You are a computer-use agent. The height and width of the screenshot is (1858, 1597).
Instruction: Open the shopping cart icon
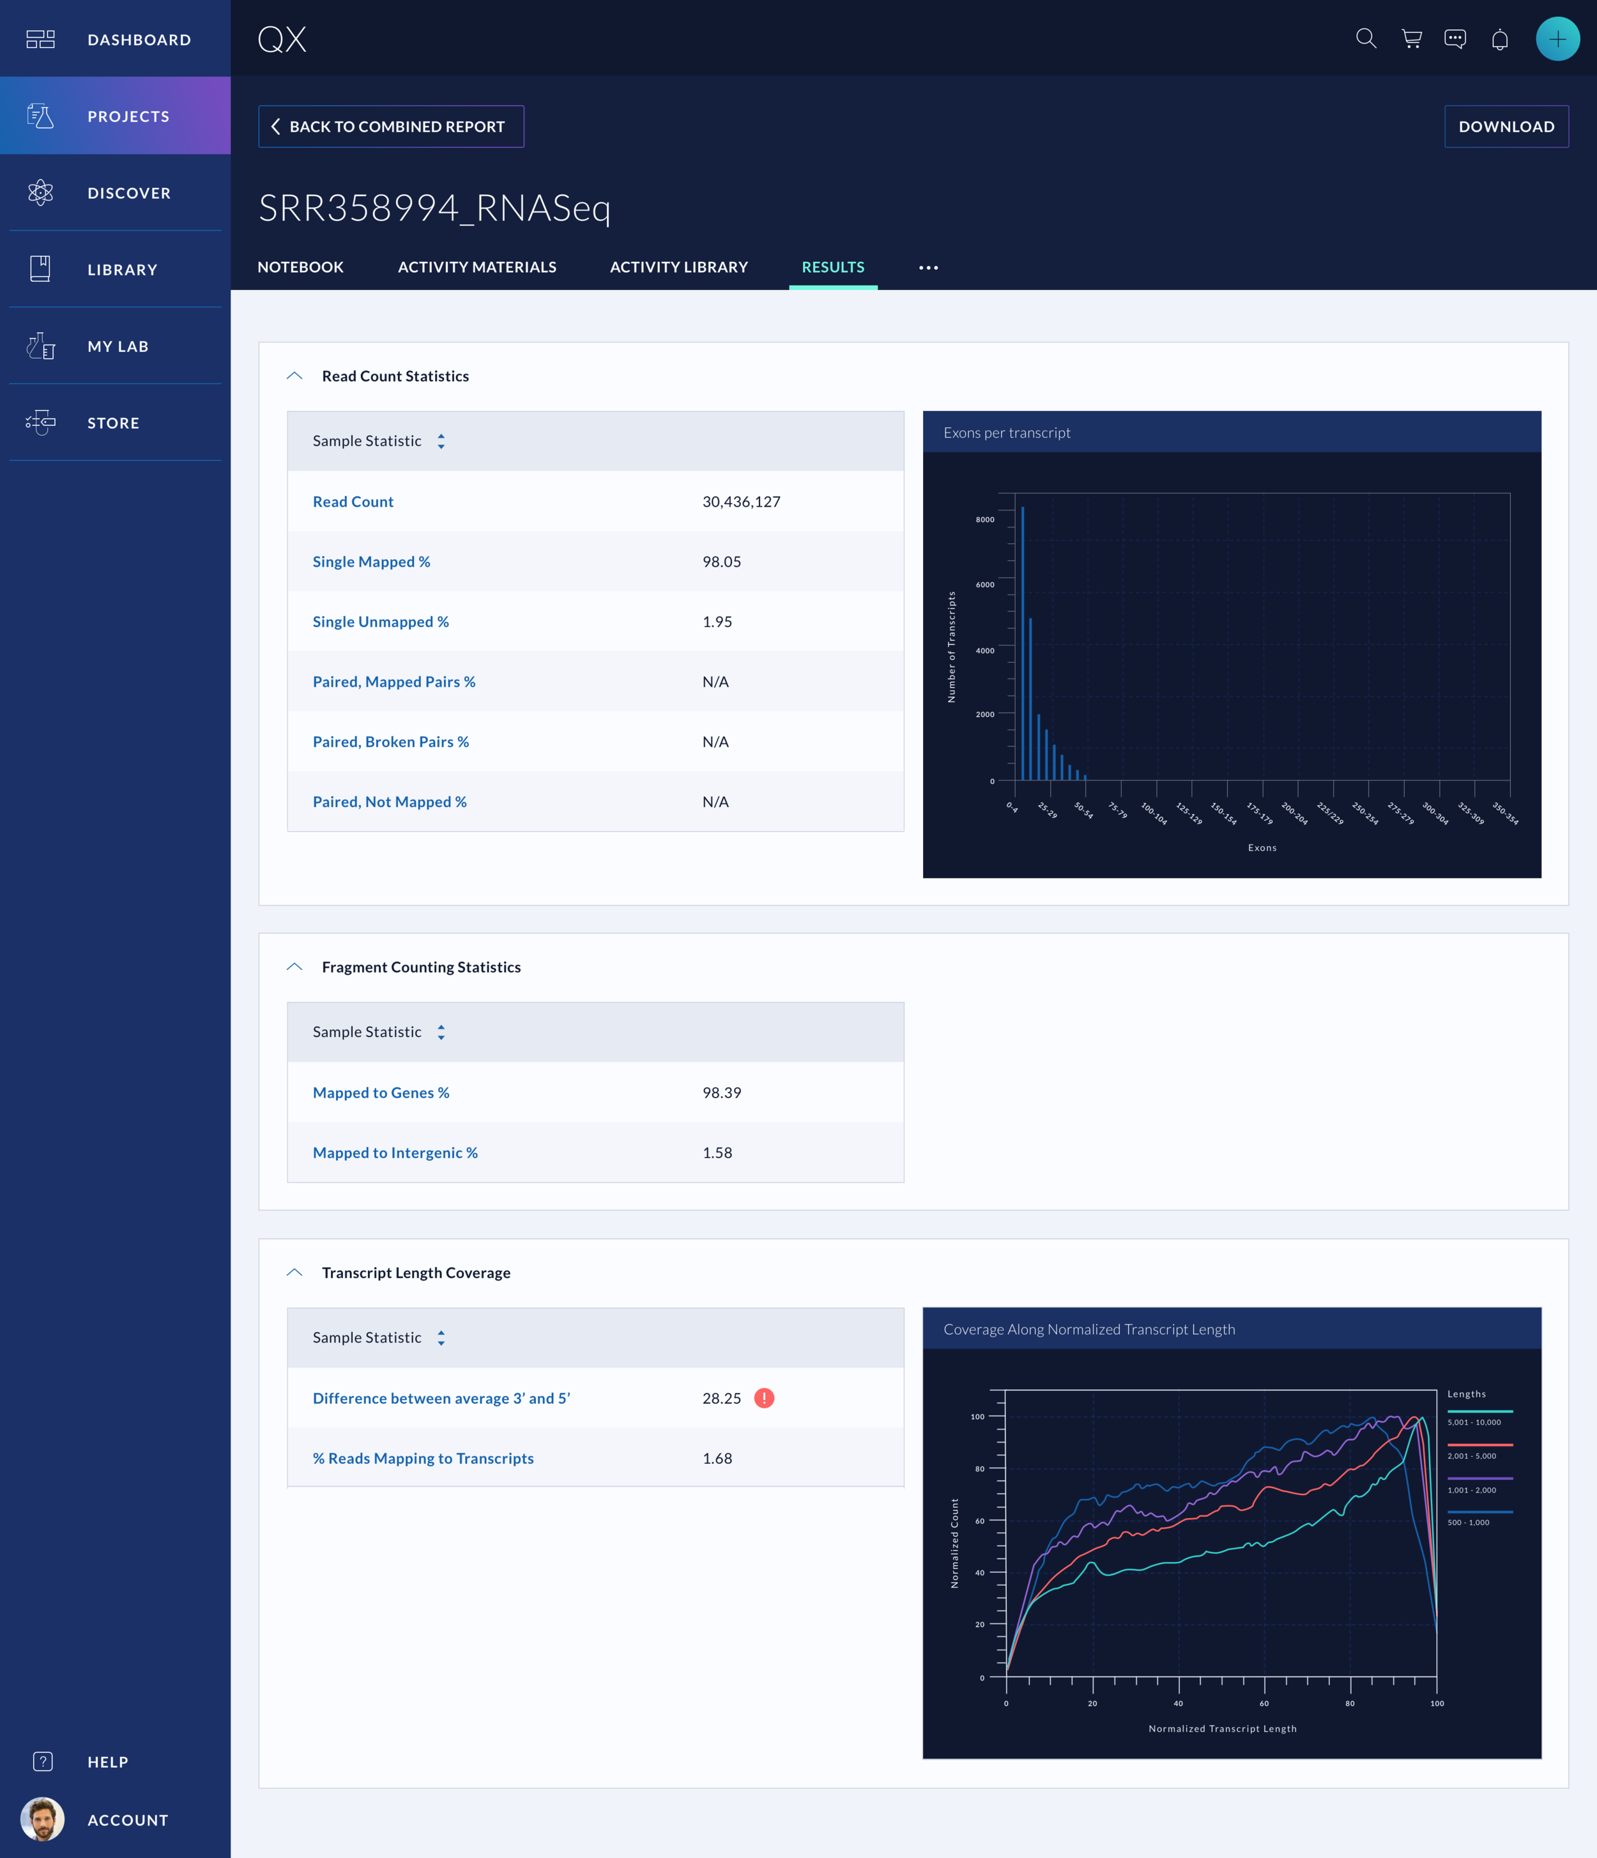(1411, 38)
